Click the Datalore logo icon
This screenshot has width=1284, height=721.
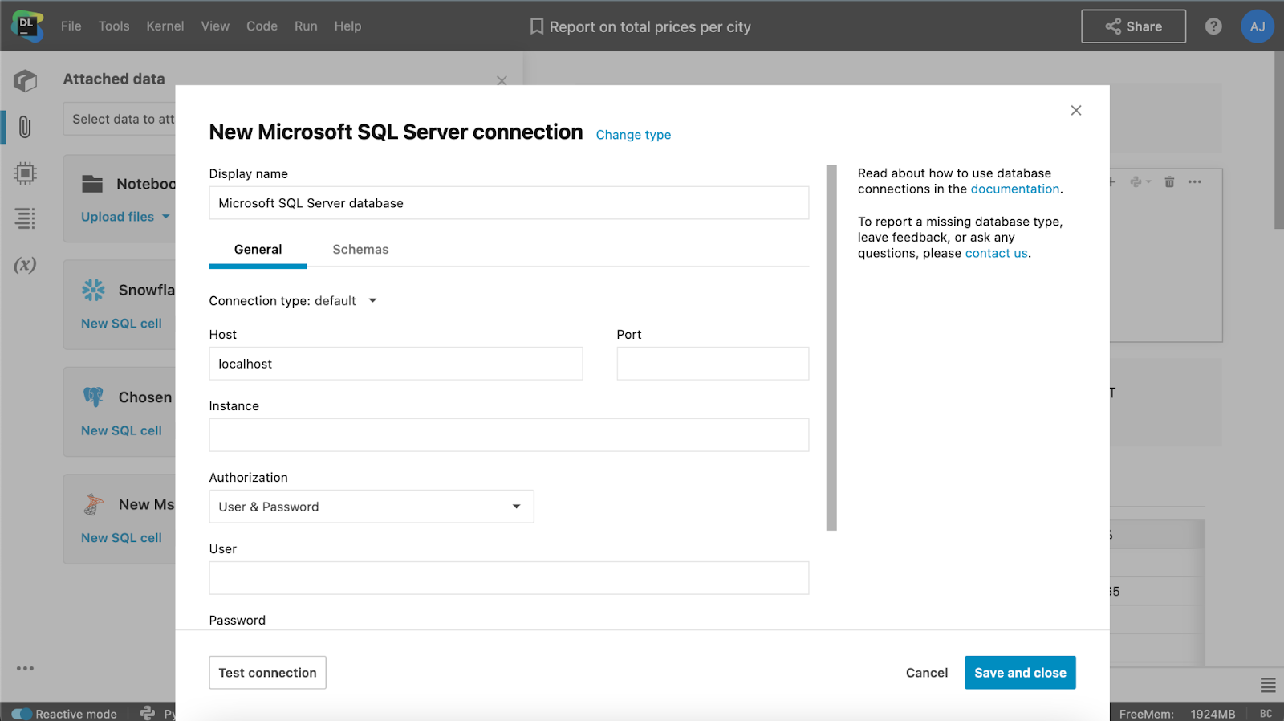click(x=27, y=26)
